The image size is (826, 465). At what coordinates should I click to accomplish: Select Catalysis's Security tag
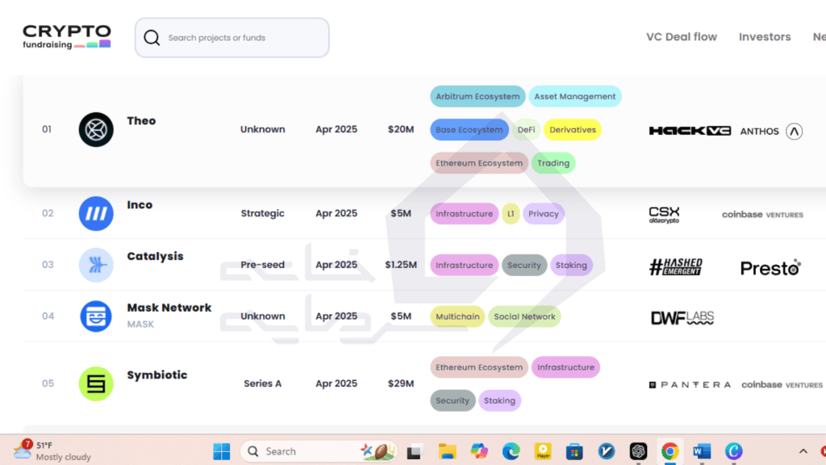[524, 265]
